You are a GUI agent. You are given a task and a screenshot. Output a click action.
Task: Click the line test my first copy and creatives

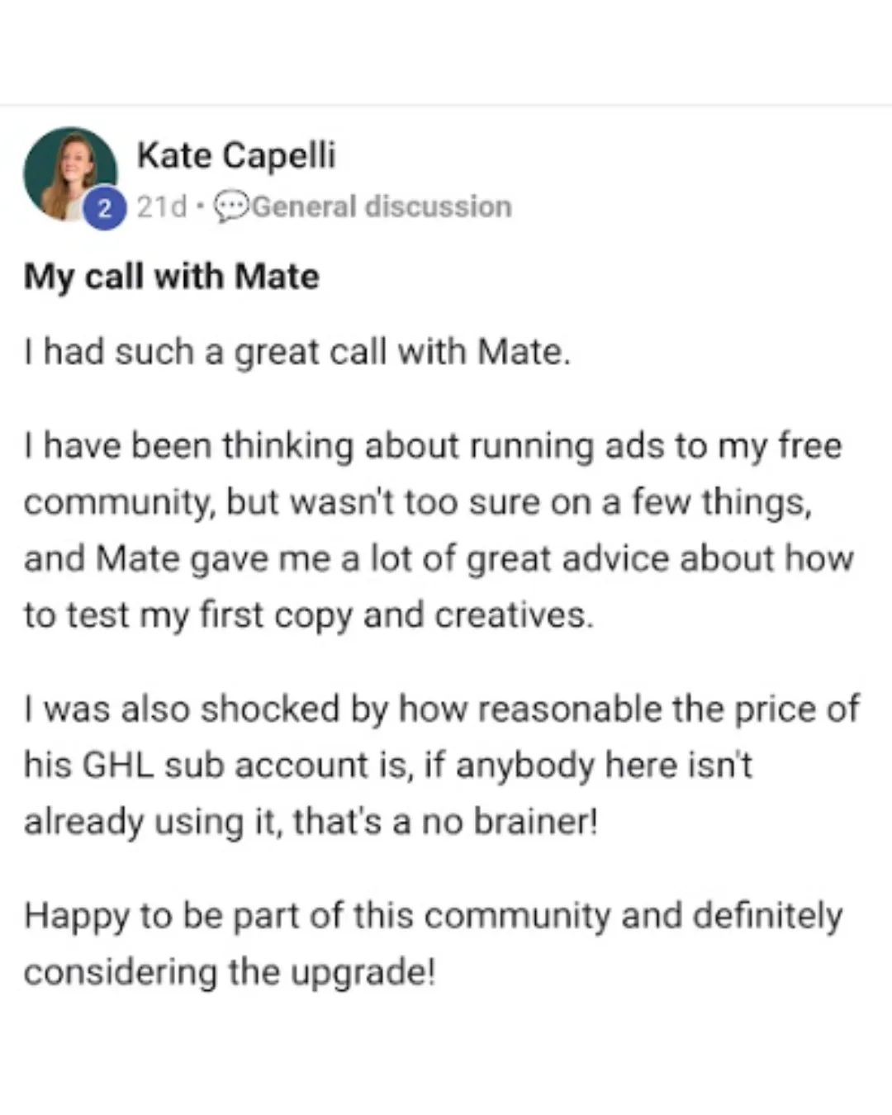click(309, 616)
